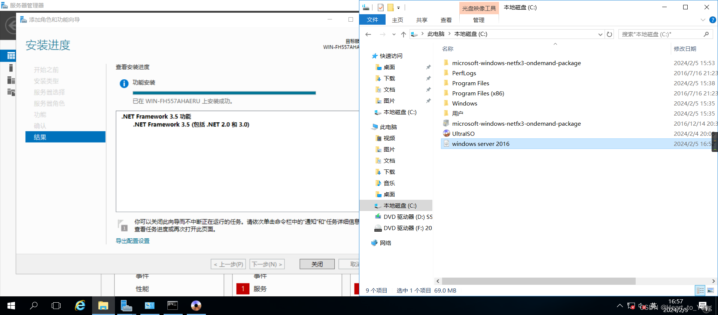This screenshot has width=718, height=315.
Task: Open all servers sidebar icon in Server Manager
Action: point(11,80)
